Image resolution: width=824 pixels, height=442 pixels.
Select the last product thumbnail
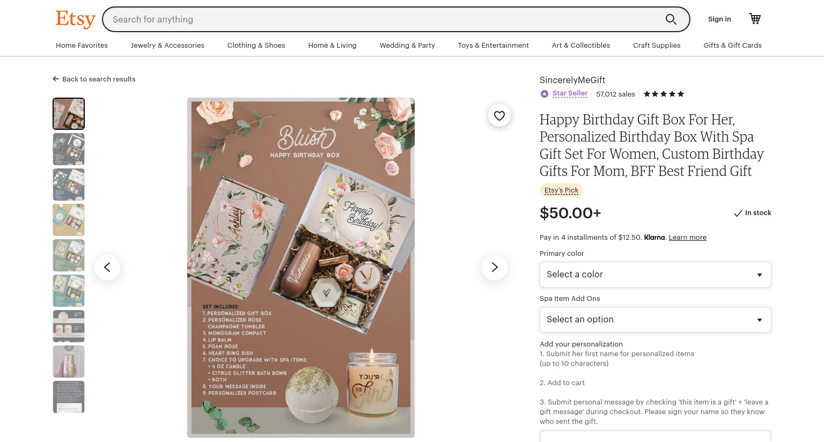pos(69,397)
